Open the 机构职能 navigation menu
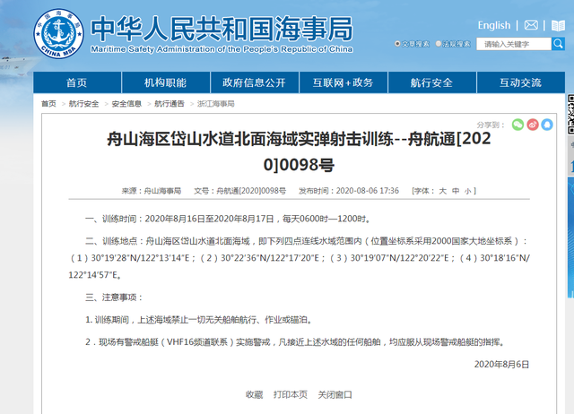The height and width of the screenshot is (414, 574). point(165,82)
